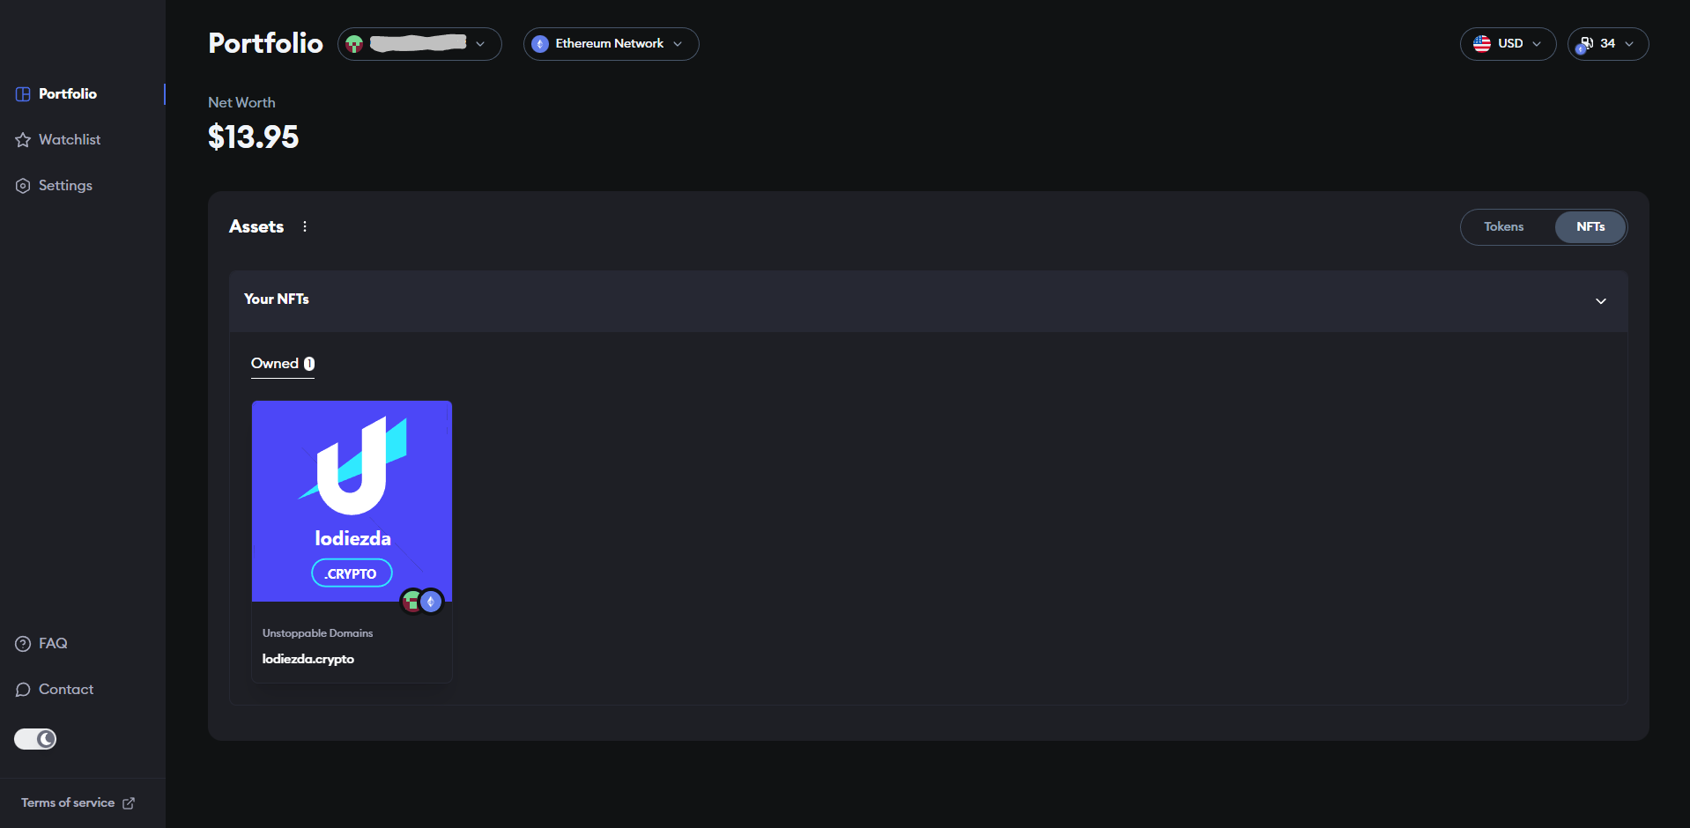
Task: Switch to the Tokens view
Action: coord(1503,226)
